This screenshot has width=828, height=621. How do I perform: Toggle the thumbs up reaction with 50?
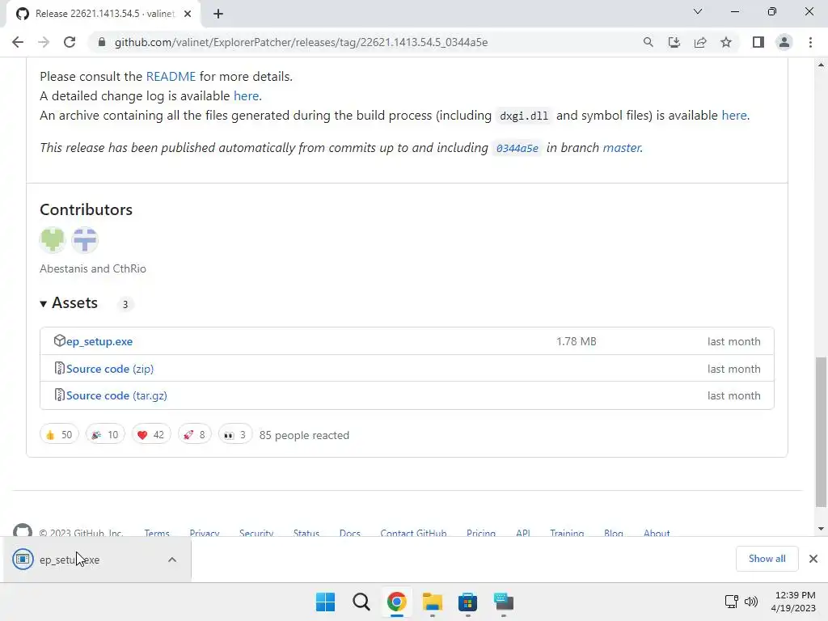59,434
